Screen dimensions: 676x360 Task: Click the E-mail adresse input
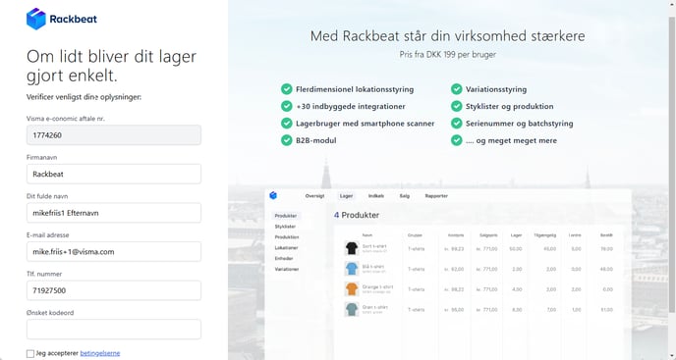click(114, 251)
